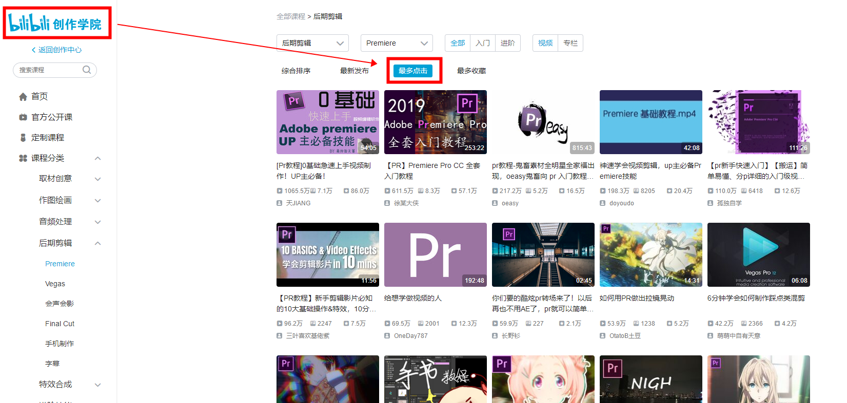
Task: Open the Premiere基础教程.mp4 thumbnail
Action: tap(651, 122)
